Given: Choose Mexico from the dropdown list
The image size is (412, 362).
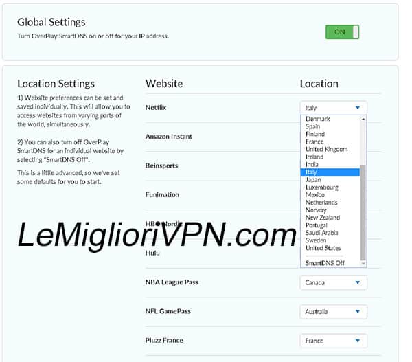Looking at the screenshot, I should pos(330,195).
